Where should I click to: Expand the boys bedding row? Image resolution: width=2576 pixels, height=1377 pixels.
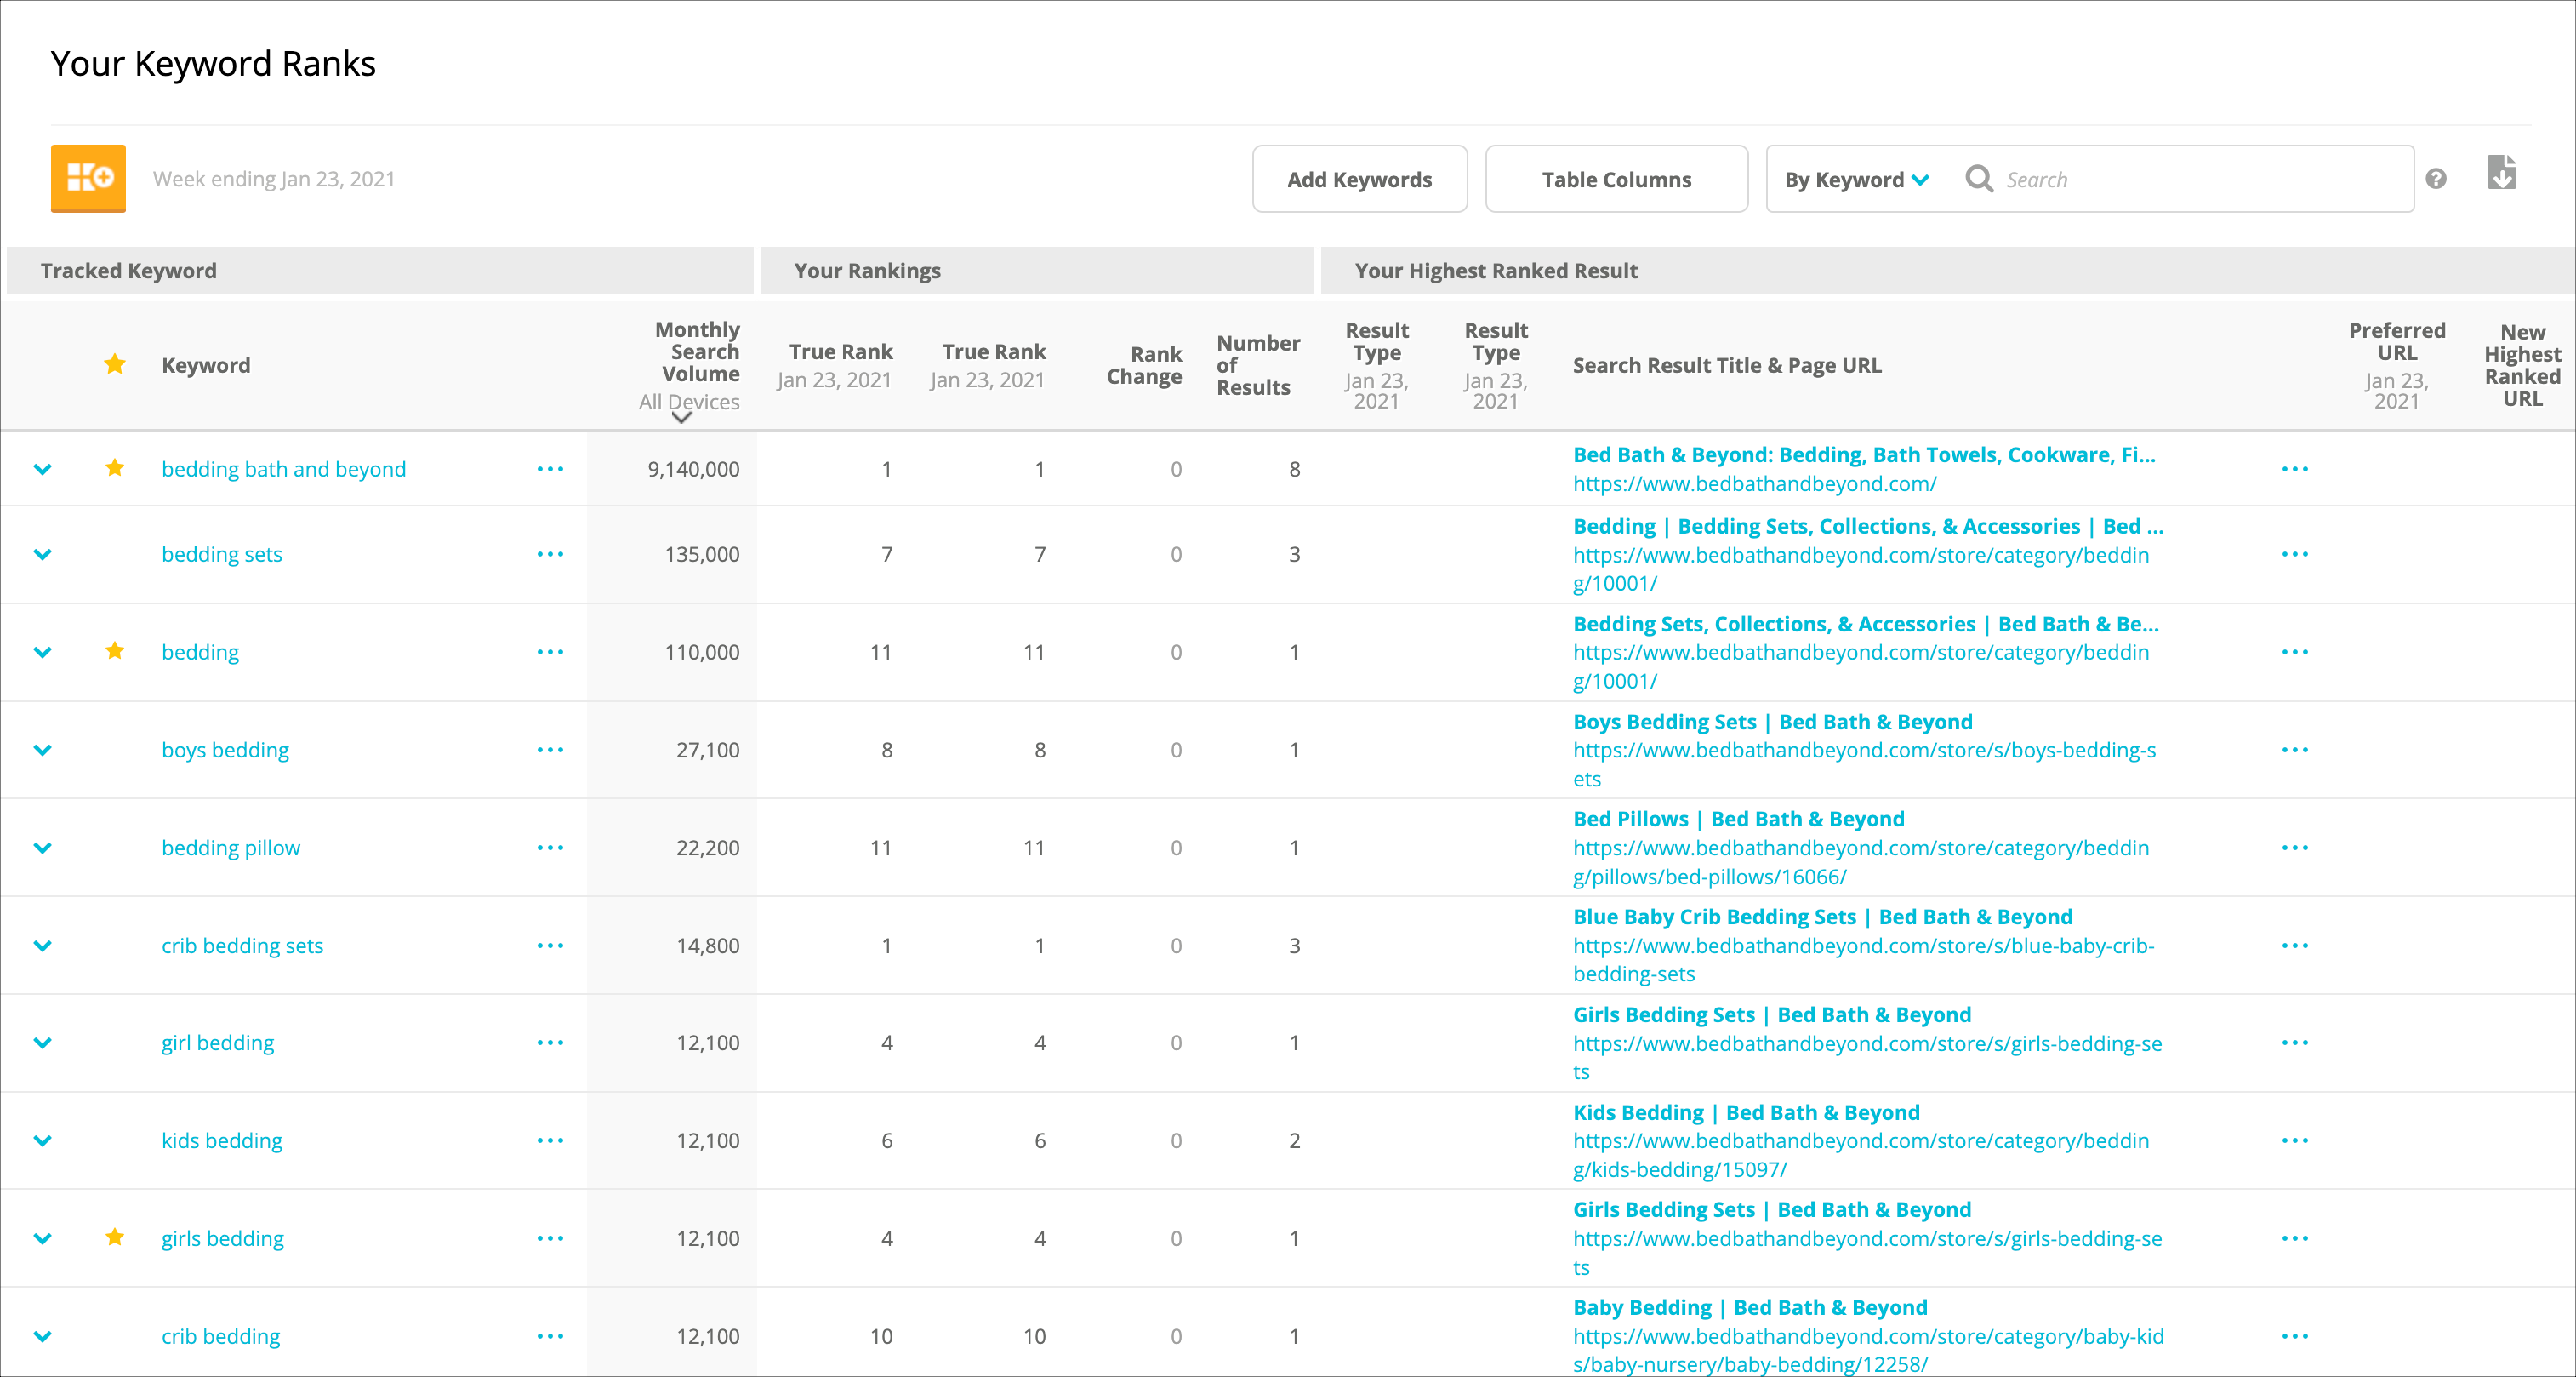click(x=42, y=751)
